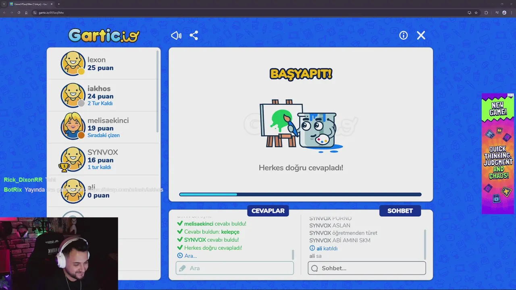Click the New Game advertisement banner
The width and height of the screenshot is (516, 290).
click(498, 153)
